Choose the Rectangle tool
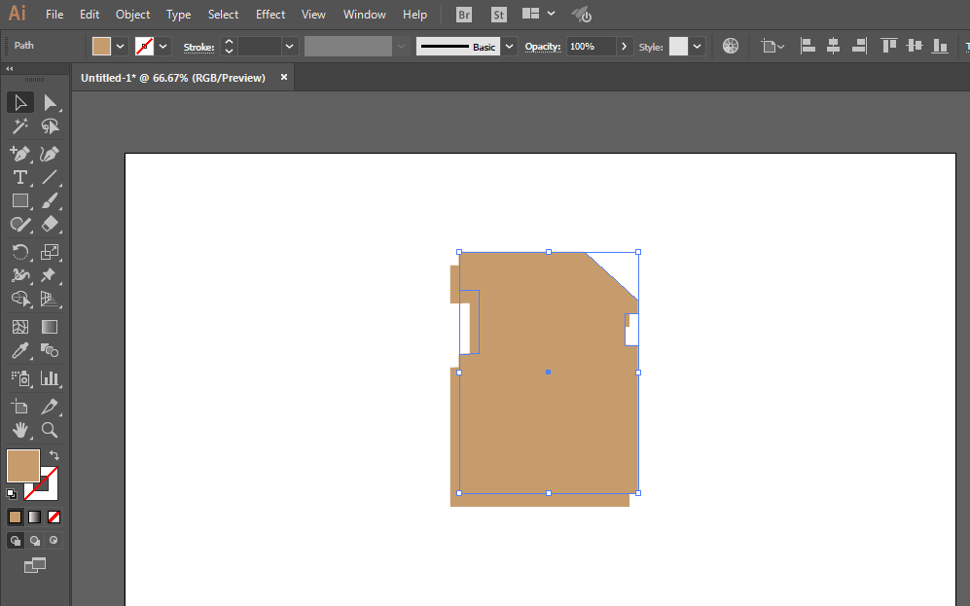Viewport: 970px width, 606px height. pyautogui.click(x=20, y=201)
